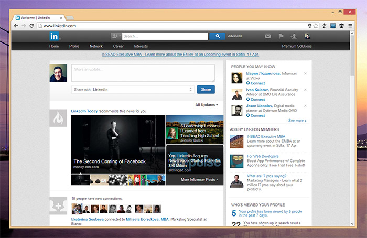Open the Network menu

point(96,46)
